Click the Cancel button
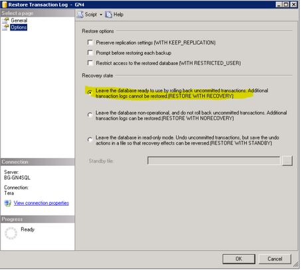The image size is (301, 270). 274,259
